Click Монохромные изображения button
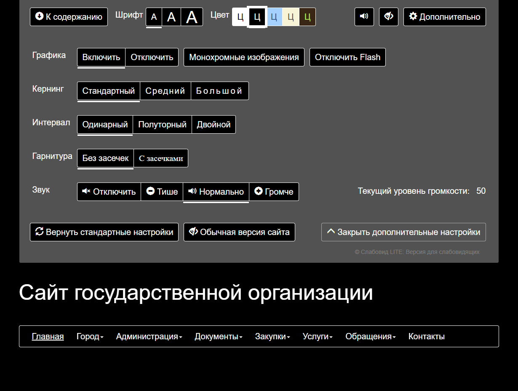 [x=244, y=57]
